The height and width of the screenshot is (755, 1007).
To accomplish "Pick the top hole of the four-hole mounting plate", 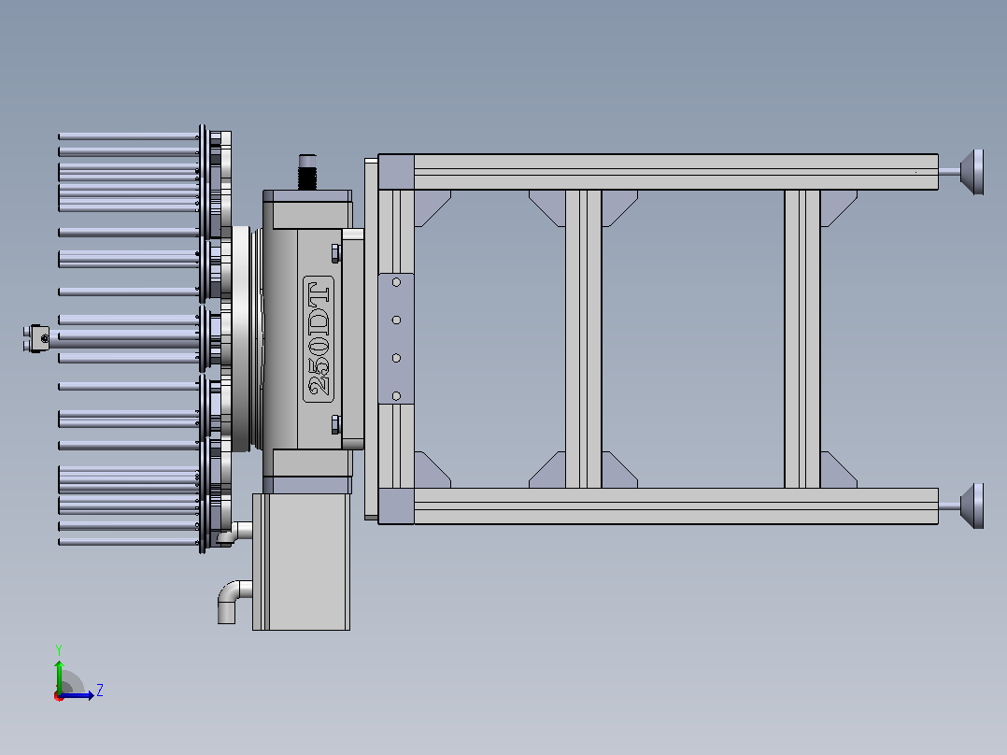I will click(x=396, y=282).
